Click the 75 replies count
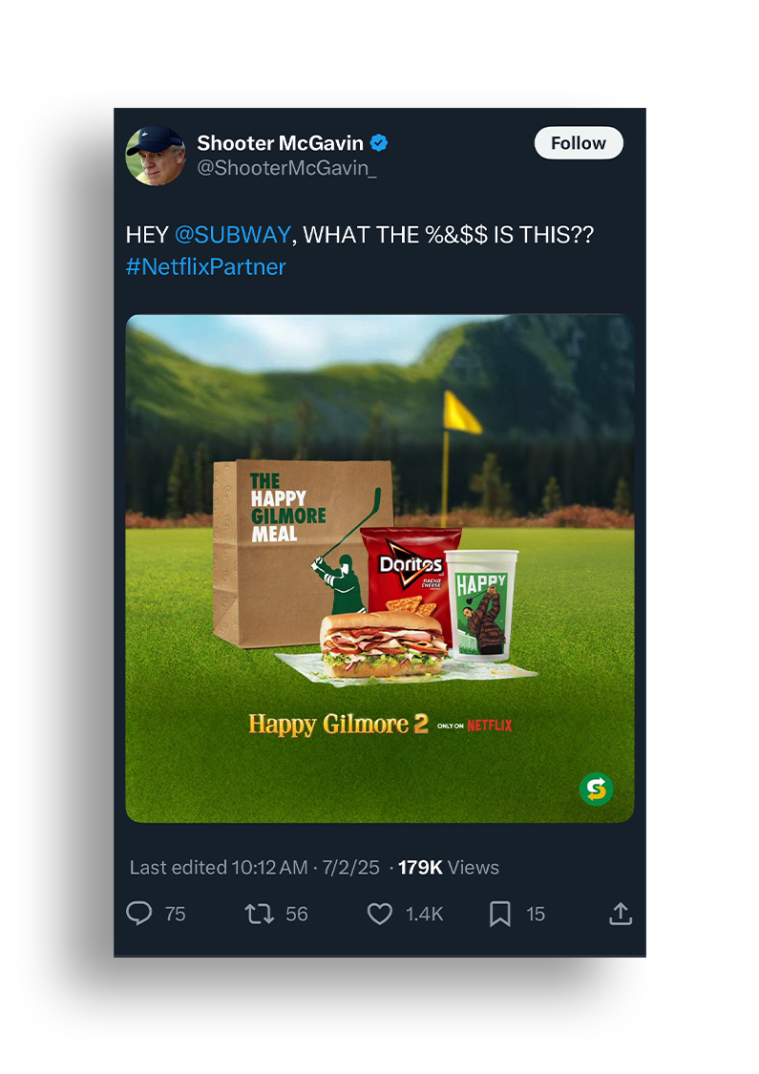This screenshot has height=1074, width=759. click(176, 914)
